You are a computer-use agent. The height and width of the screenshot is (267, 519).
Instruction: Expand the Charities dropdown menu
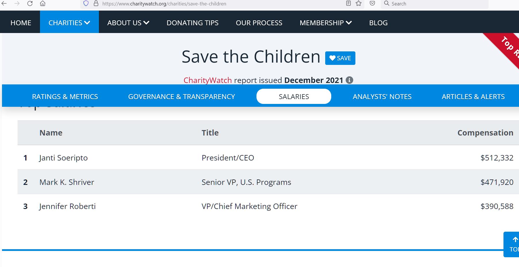click(x=69, y=23)
